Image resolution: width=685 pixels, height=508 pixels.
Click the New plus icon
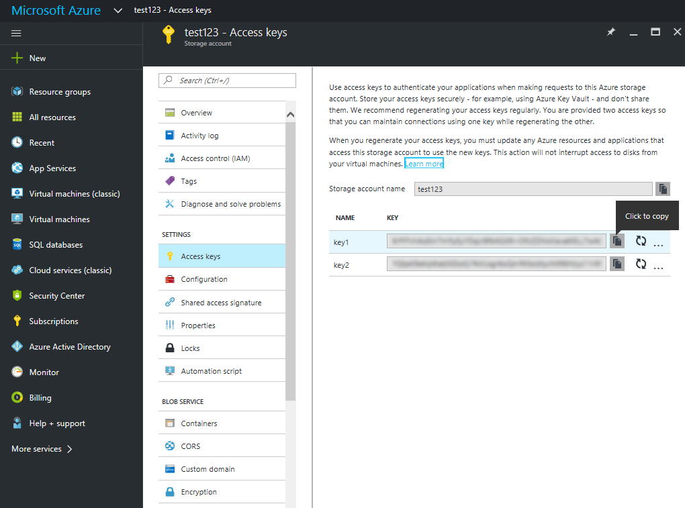point(17,58)
